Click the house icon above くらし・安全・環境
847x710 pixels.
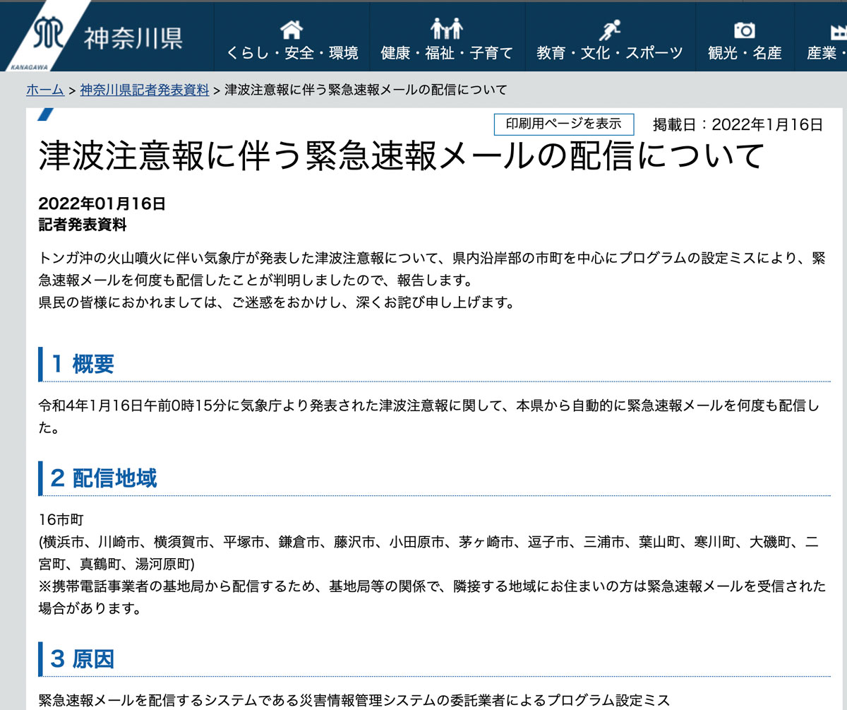[x=292, y=30]
